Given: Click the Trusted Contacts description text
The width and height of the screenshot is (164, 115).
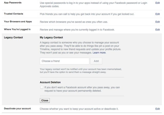Looking at the screenshot, I should pos(87,14).
